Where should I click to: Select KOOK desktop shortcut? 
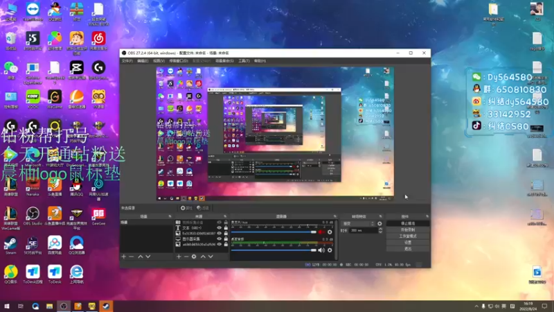click(33, 99)
